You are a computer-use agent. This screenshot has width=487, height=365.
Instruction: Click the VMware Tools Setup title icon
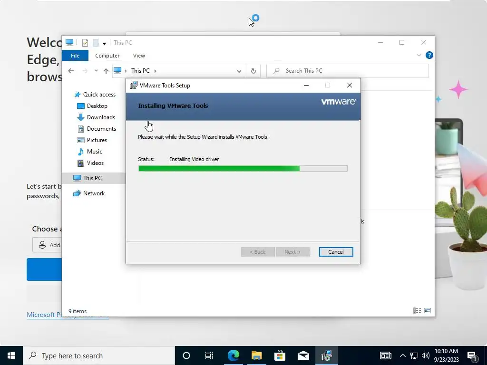134,86
